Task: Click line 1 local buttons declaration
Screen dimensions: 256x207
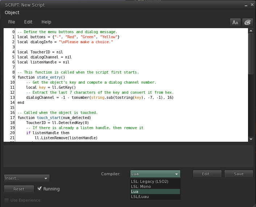Action: (x=68, y=37)
